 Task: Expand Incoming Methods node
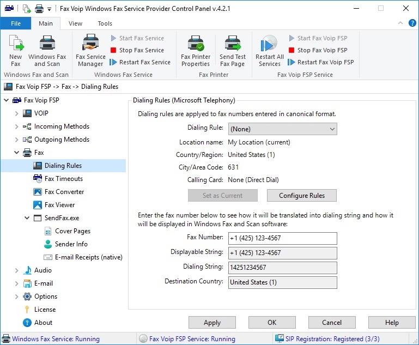[x=16, y=126]
